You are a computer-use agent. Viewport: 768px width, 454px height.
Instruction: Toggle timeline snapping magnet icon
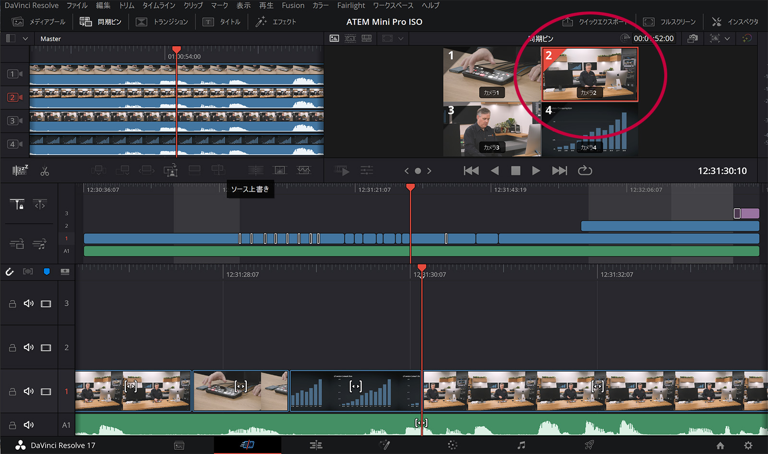[10, 272]
